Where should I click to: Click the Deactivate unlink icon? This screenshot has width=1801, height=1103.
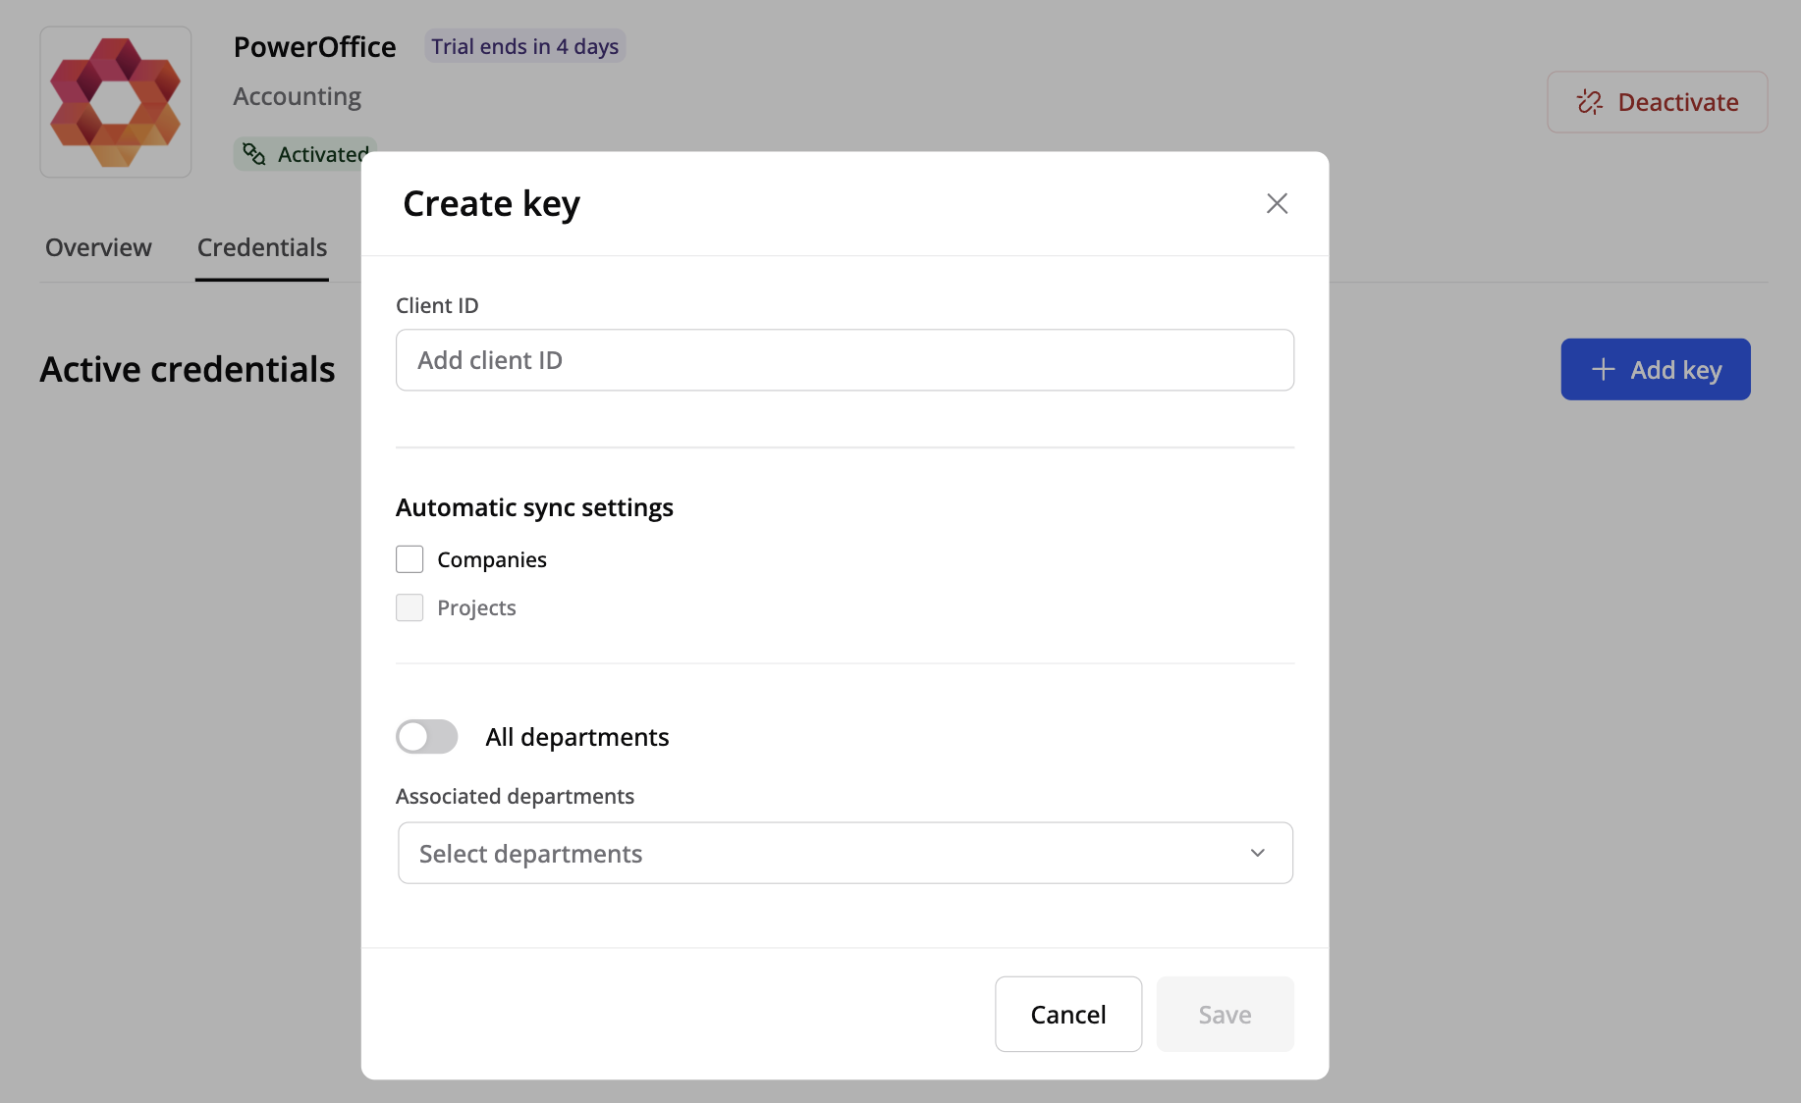[1589, 102]
